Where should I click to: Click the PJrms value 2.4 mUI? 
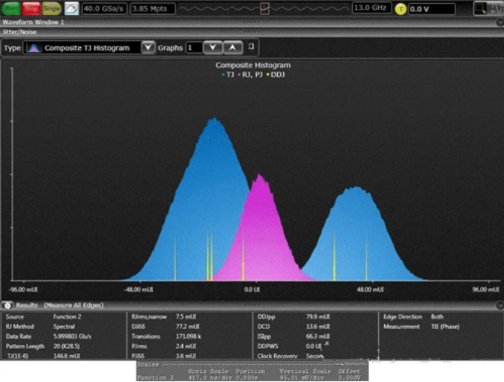pos(186,346)
